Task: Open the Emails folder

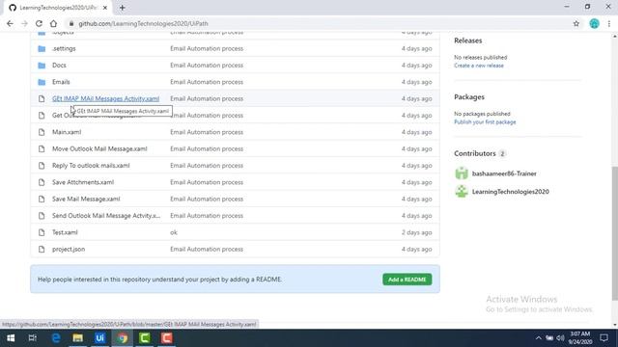Action: pos(61,82)
